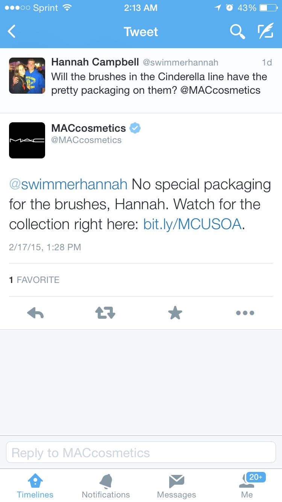The height and width of the screenshot is (502, 282).
Task: Tap the back arrow in header
Action: coord(12,32)
